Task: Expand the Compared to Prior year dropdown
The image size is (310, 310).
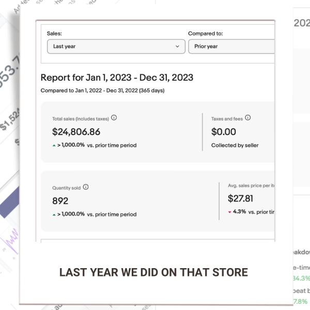Action: [231, 47]
